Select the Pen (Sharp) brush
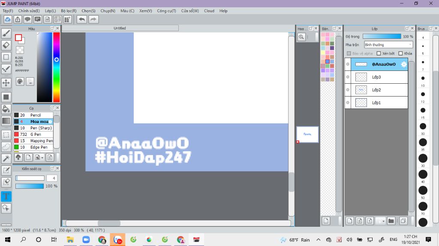 pos(33,128)
